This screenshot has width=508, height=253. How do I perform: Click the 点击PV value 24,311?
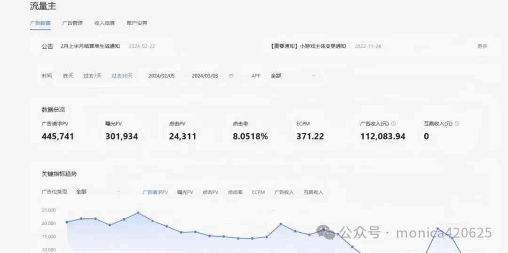point(183,137)
